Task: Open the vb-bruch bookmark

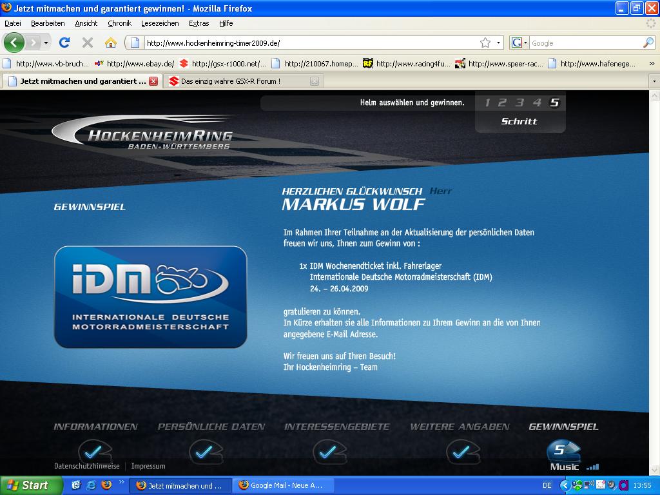Action: [46, 64]
